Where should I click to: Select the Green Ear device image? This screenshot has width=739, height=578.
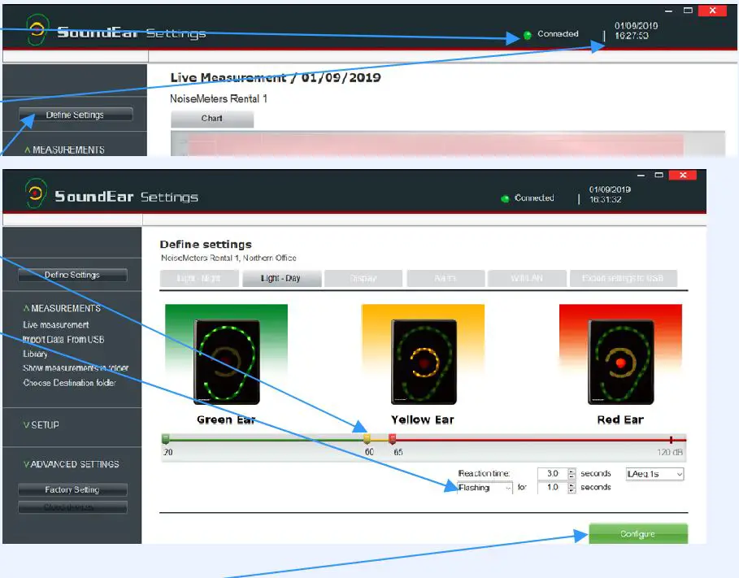pyautogui.click(x=227, y=362)
